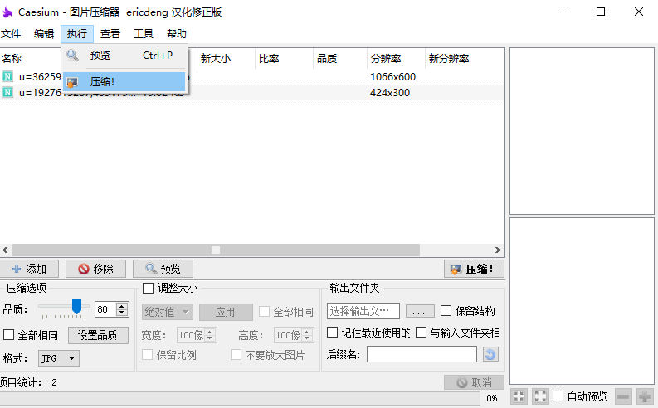658x408 pixels.
Task: Click the fit-to-window preview icon
Action: 519,396
